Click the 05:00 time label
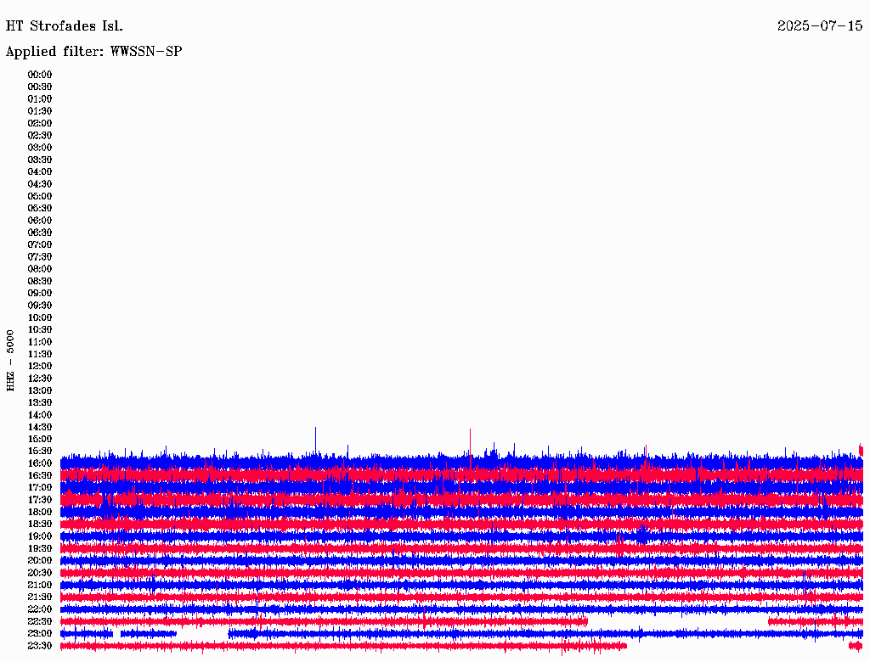This screenshot has height=662, width=870. [x=40, y=196]
